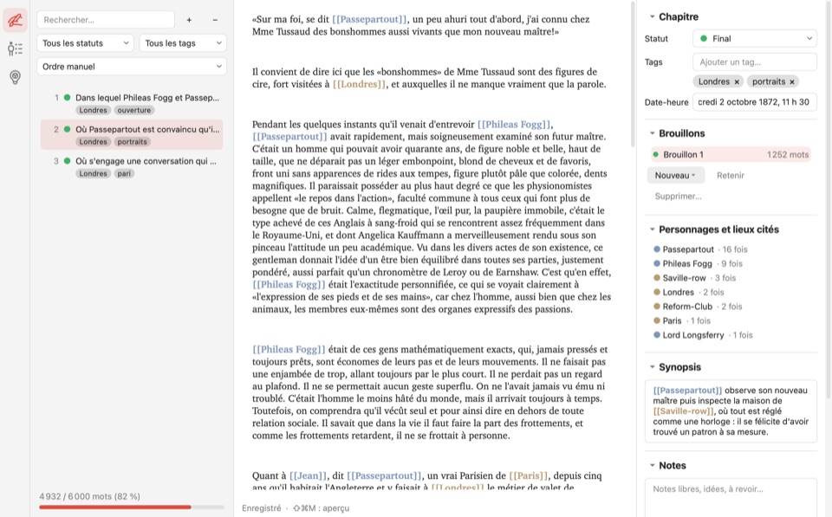Click the editor's vertical scrollbar
This screenshot has width=832, height=517.
(x=632, y=74)
